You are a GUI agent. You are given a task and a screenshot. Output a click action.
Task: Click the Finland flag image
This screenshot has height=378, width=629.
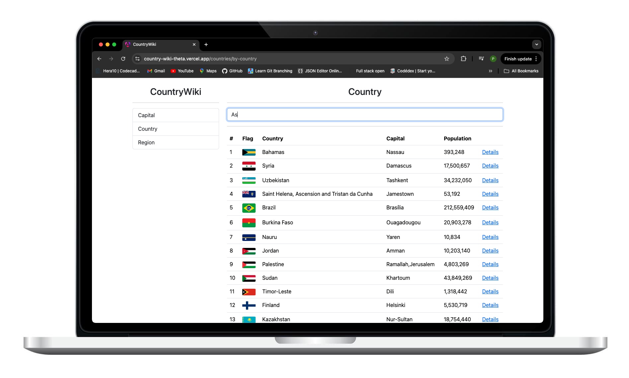249,305
